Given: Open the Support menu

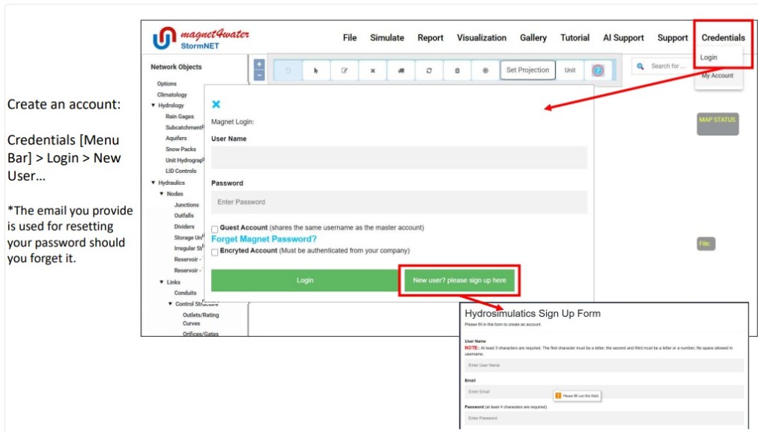Looking at the screenshot, I should [x=673, y=37].
